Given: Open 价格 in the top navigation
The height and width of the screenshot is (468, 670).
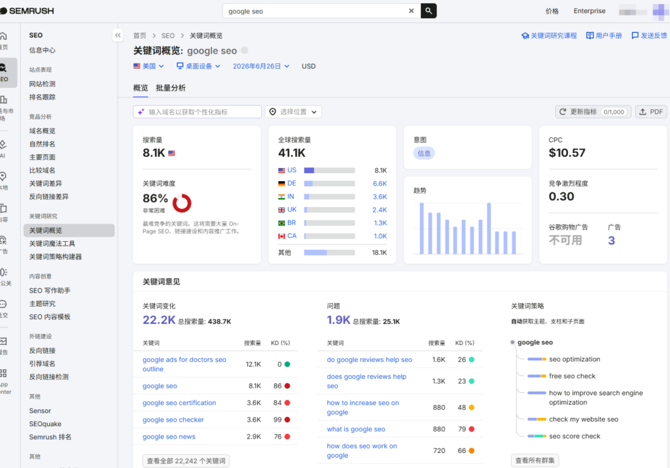Looking at the screenshot, I should click(552, 11).
